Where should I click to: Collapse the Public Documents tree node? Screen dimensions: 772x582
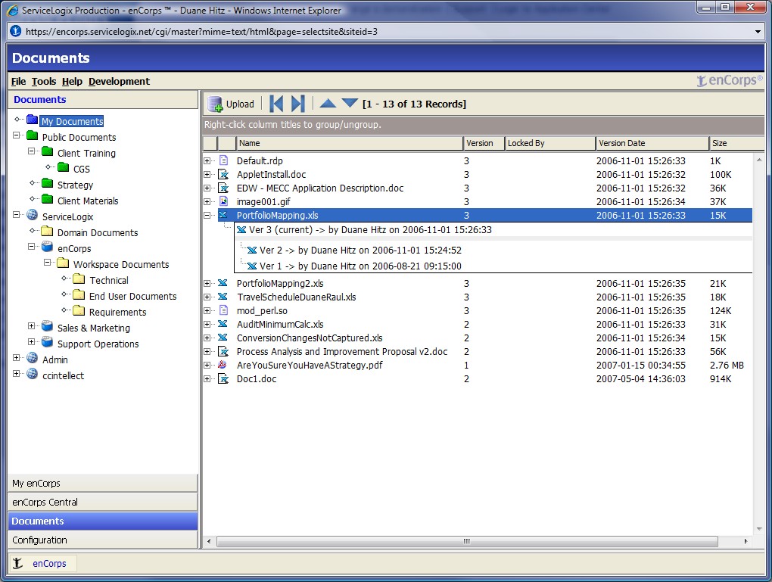(16, 135)
